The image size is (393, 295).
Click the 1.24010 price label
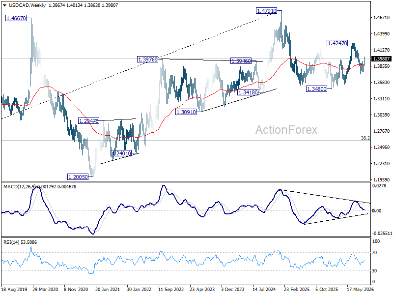coord(121,153)
